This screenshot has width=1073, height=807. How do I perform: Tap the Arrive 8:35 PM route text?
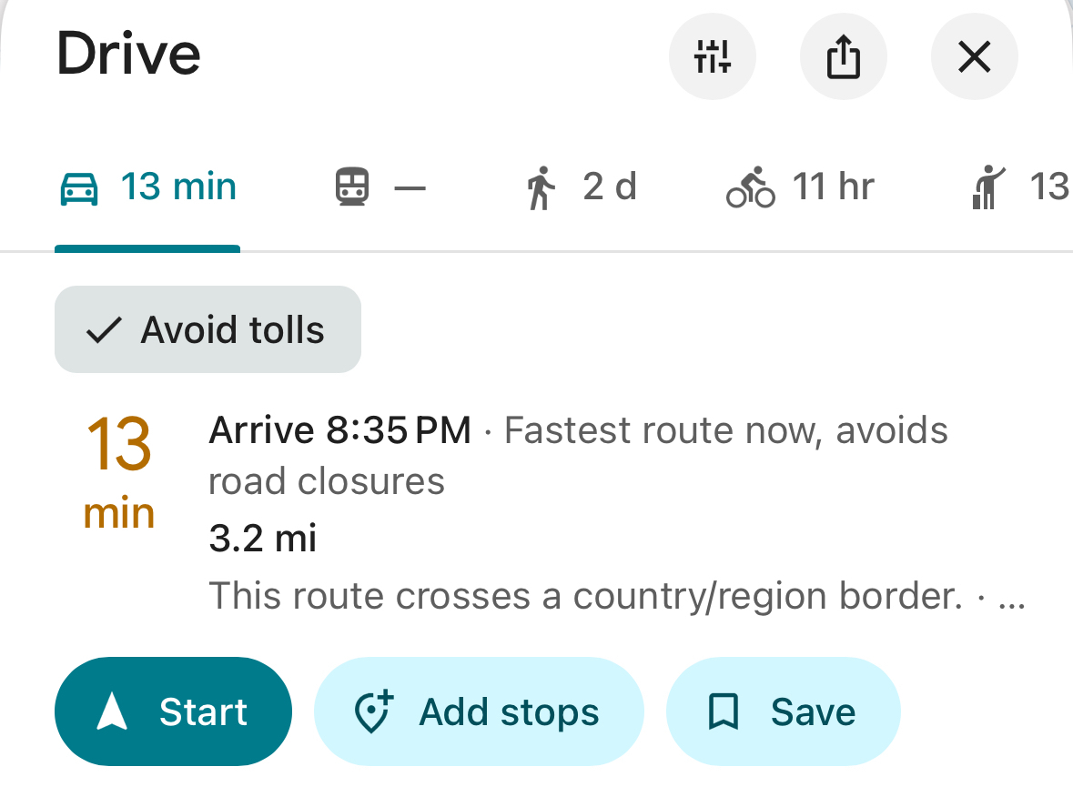tap(340, 429)
